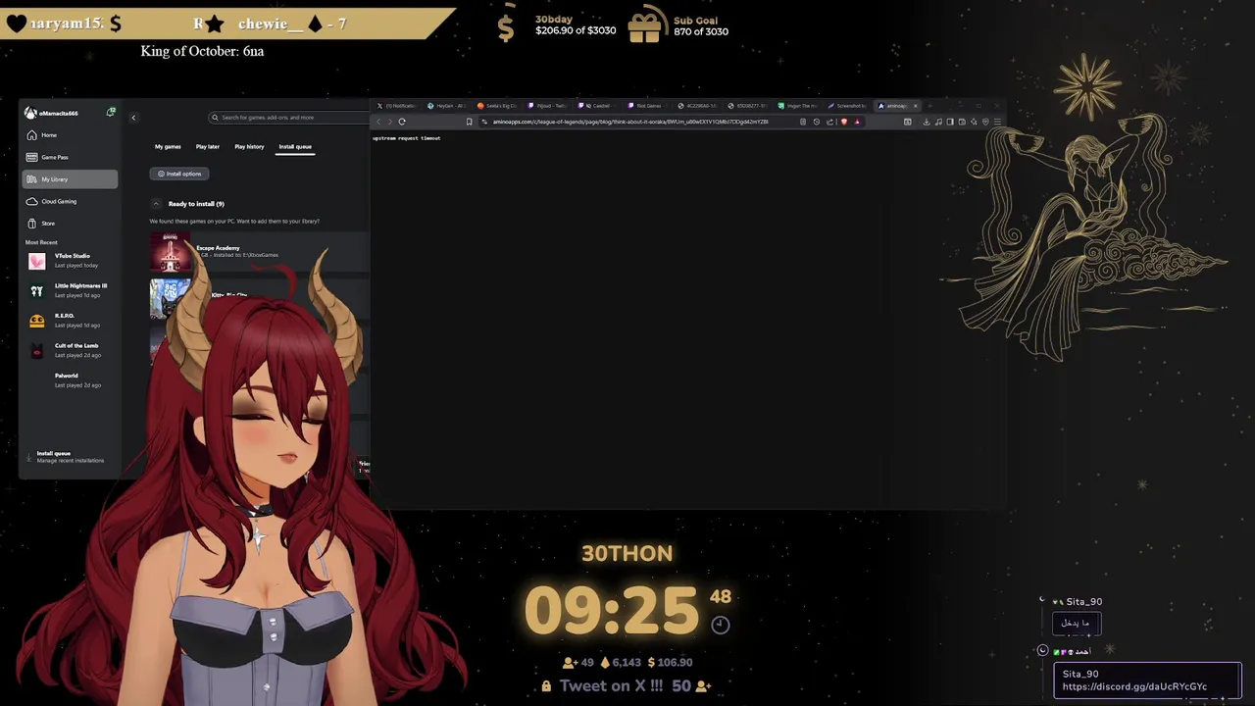Screen dimensions: 1255x706
Task: Go forward in the browser
Action: [x=389, y=122]
